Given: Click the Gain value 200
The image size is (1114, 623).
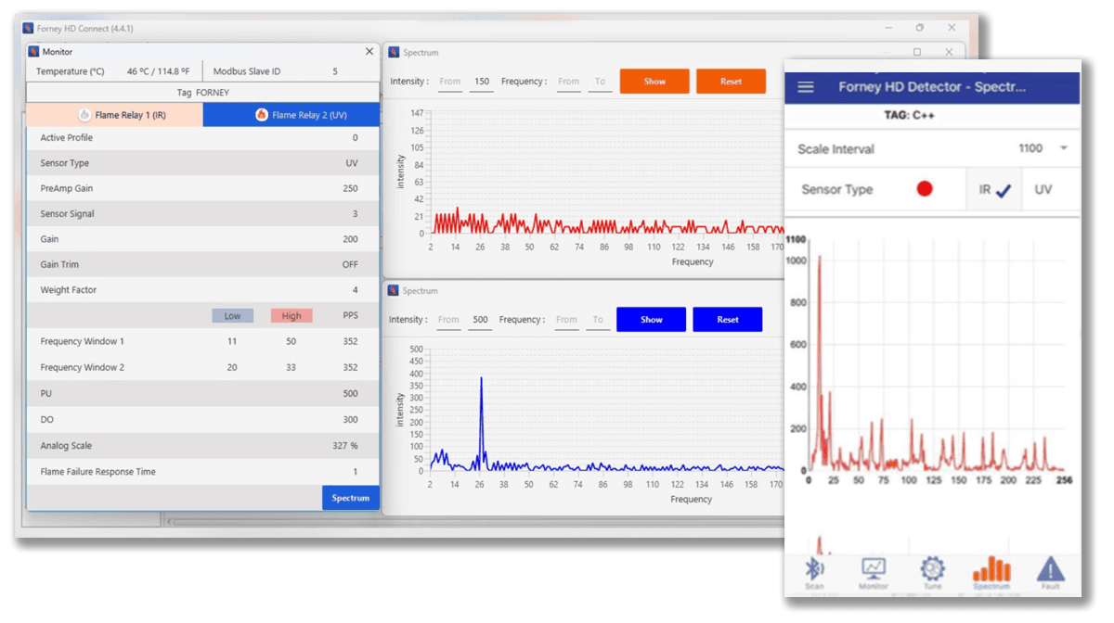Looking at the screenshot, I should pyautogui.click(x=350, y=239).
